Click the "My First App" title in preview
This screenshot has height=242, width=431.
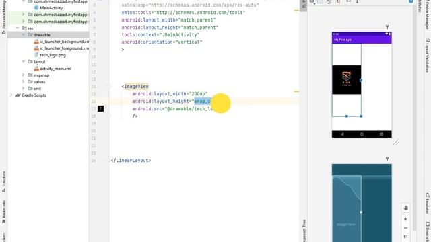click(343, 40)
